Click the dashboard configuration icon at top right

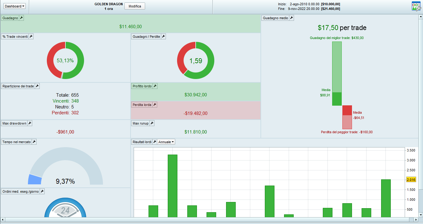coord(416,6)
